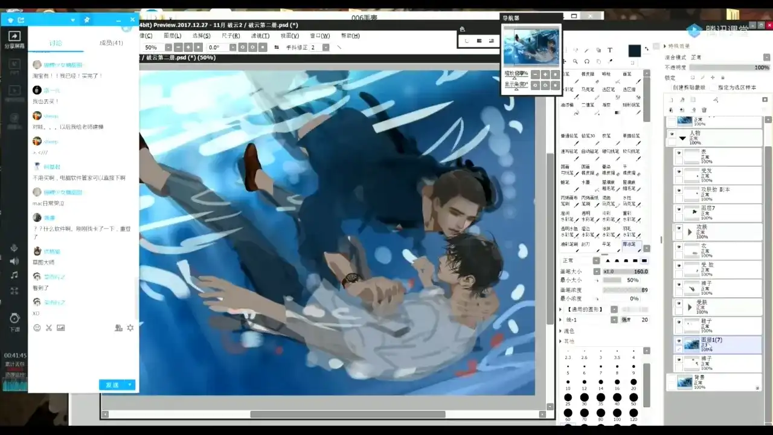Open the 图层(L) menu
773x435 pixels.
(x=172, y=36)
